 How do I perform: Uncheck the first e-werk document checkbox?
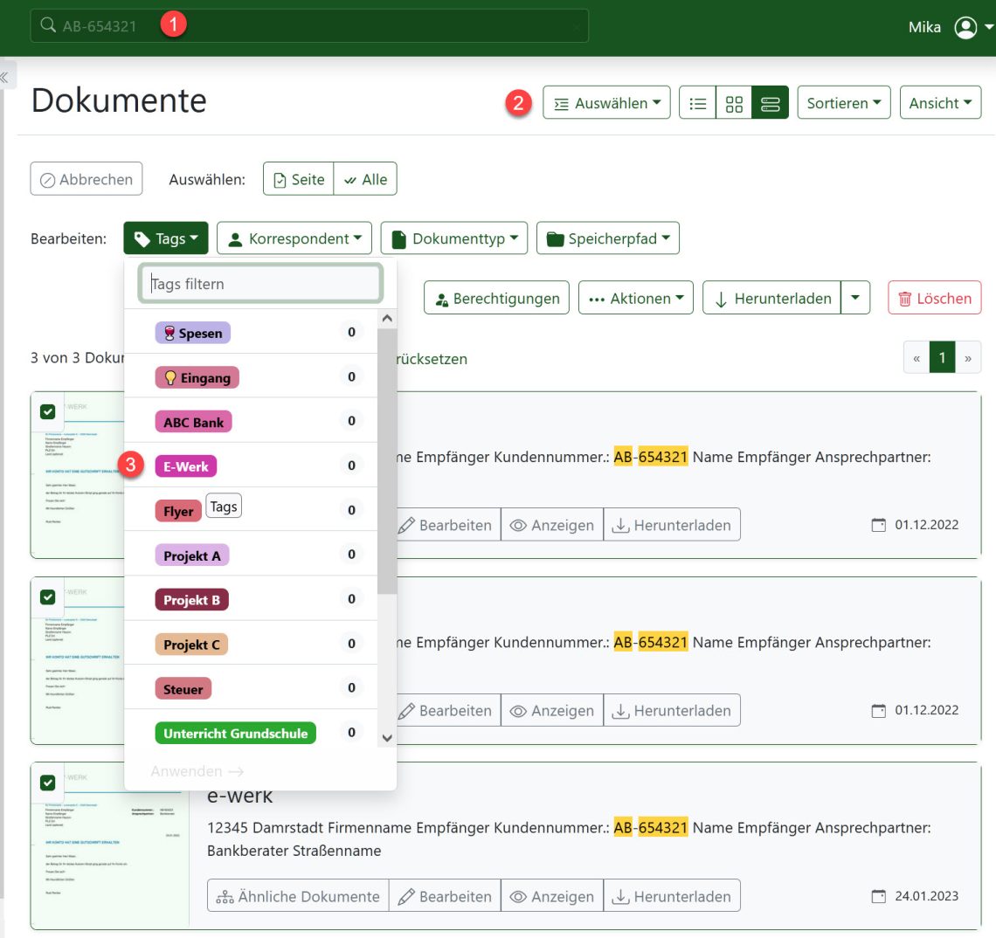click(48, 410)
